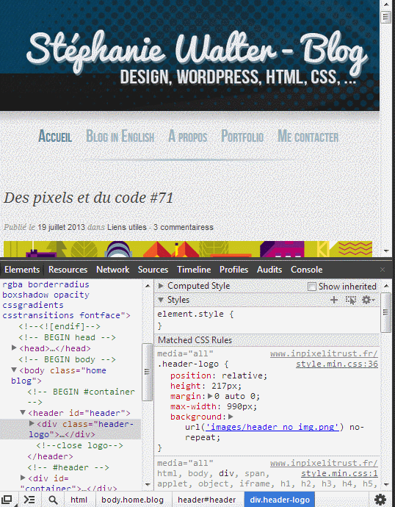This screenshot has width=395, height=507.
Task: Expand the background shorthand triangle
Action: click(231, 417)
